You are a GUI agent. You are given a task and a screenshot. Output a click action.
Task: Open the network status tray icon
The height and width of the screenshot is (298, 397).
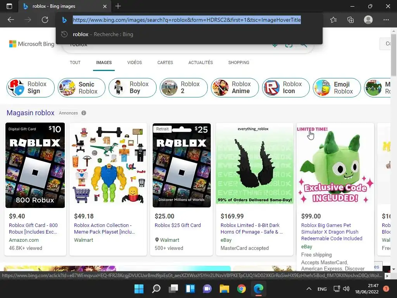click(x=337, y=289)
